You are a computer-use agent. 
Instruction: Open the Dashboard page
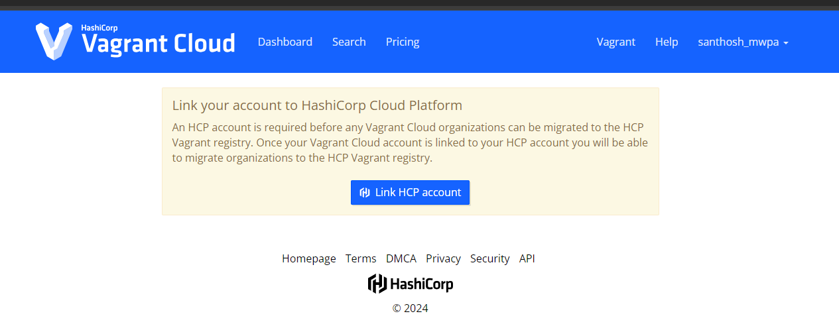coord(285,42)
